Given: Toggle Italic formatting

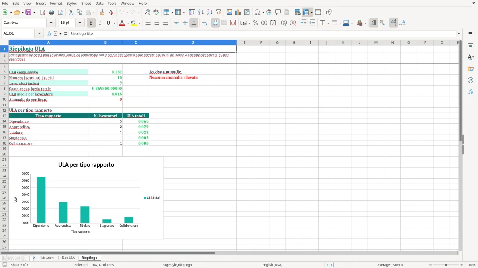Looking at the screenshot, I should [100, 23].
